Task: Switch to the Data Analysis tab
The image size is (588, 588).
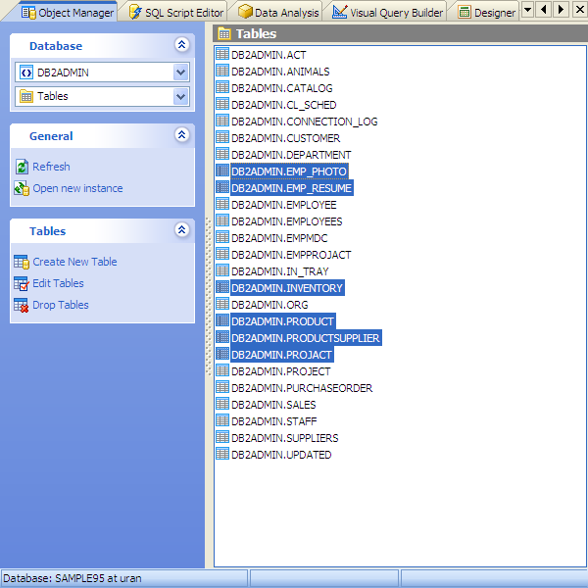Action: 278,12
